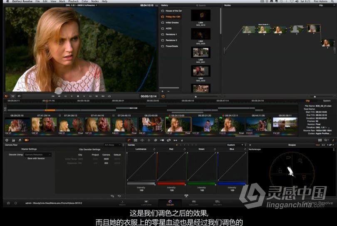Open the Sizing palette icon
Screen dimensions: 337x226
tap(169, 140)
